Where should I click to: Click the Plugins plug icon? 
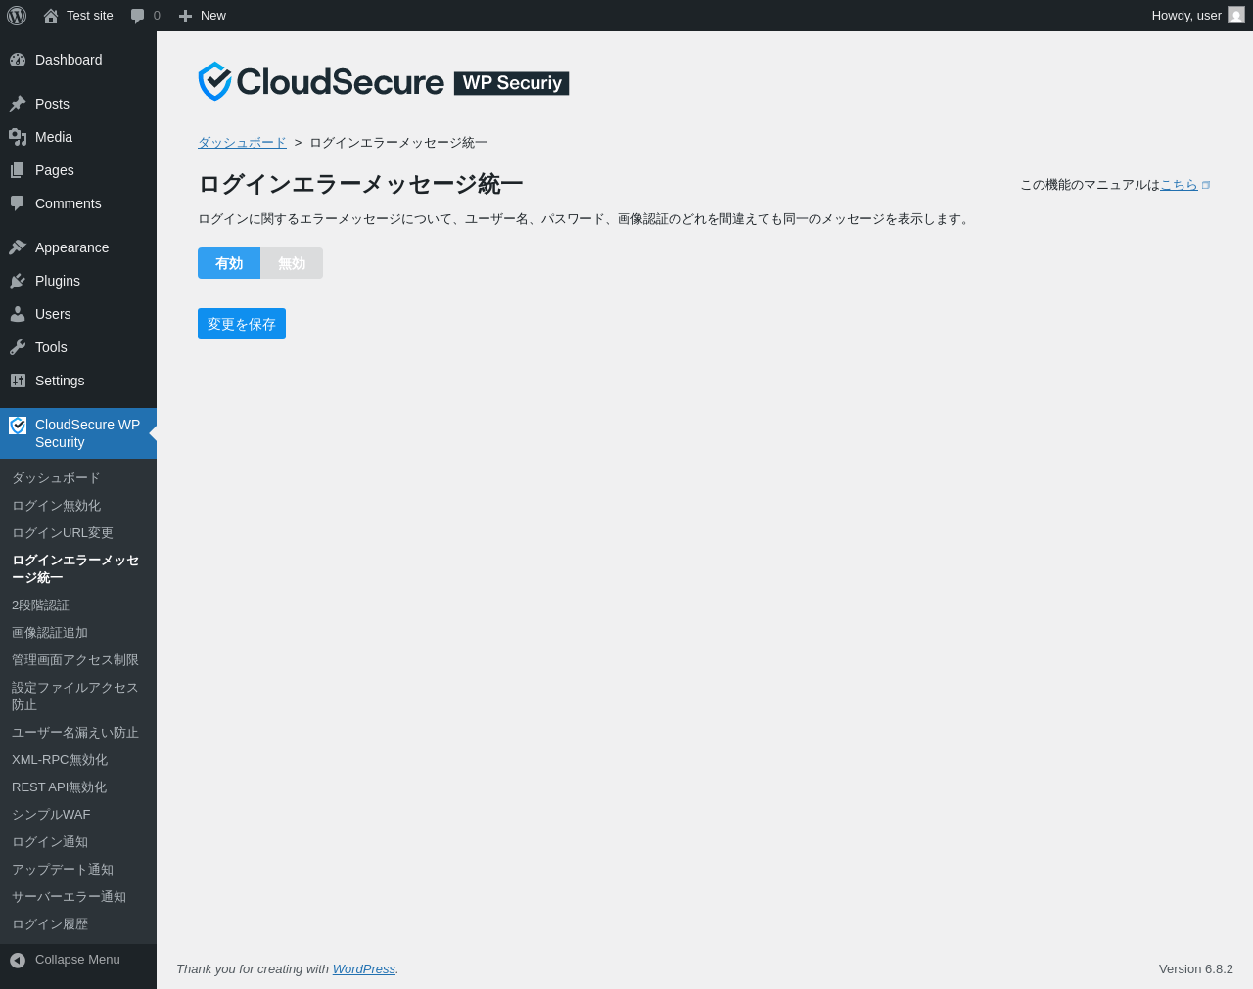(18, 281)
